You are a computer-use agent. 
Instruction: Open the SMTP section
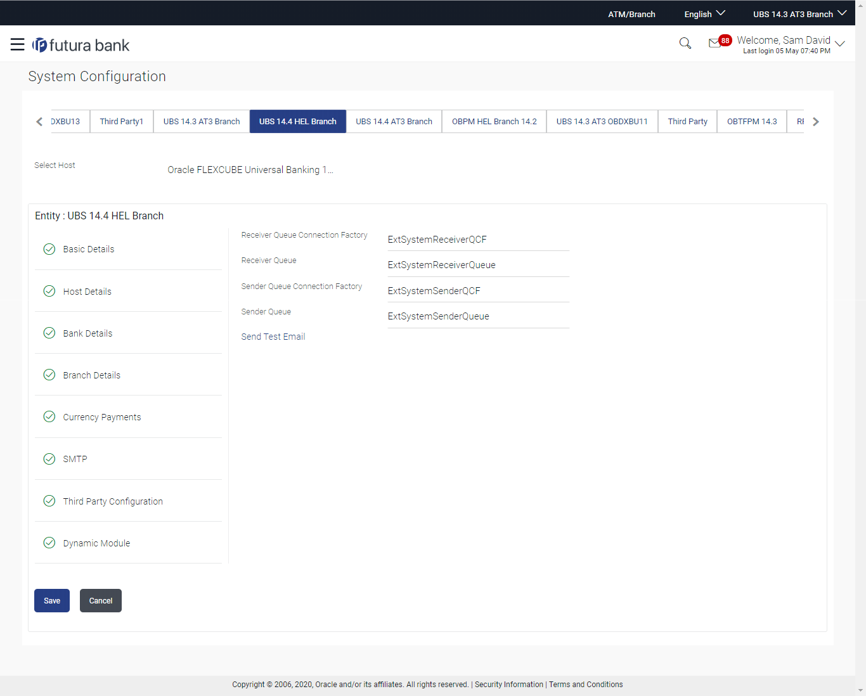[x=128, y=459]
